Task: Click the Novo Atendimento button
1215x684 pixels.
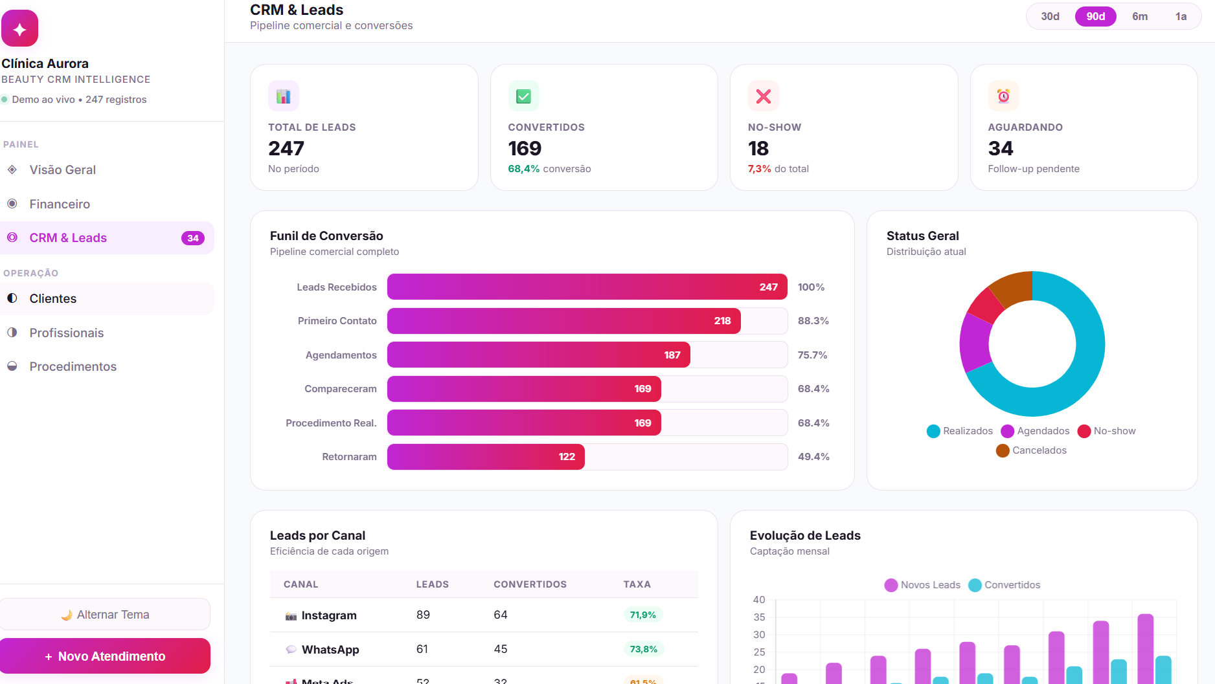Action: 105,656
